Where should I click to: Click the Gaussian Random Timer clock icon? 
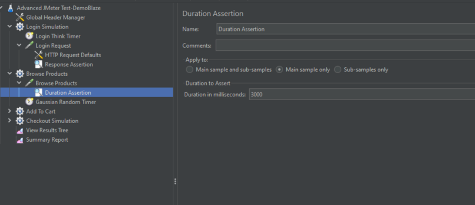(x=30, y=102)
